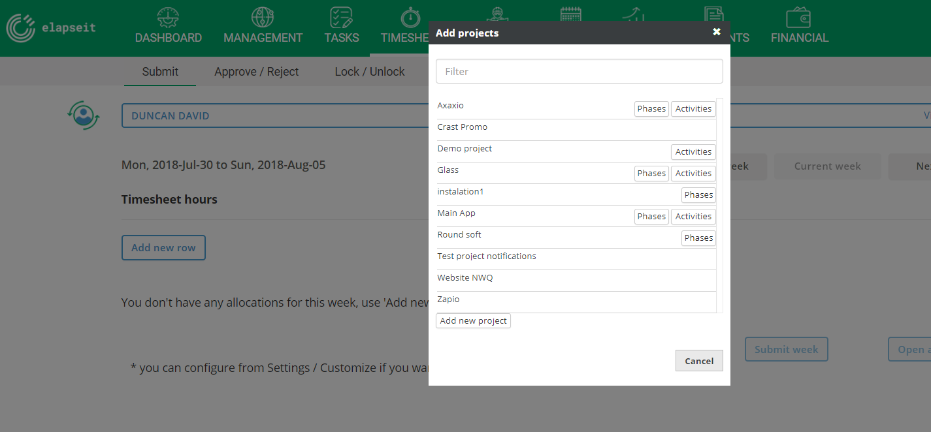Select the Lock / Unlock tab

(369, 71)
